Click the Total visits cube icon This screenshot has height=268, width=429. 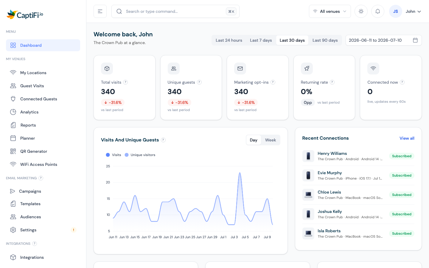click(107, 68)
